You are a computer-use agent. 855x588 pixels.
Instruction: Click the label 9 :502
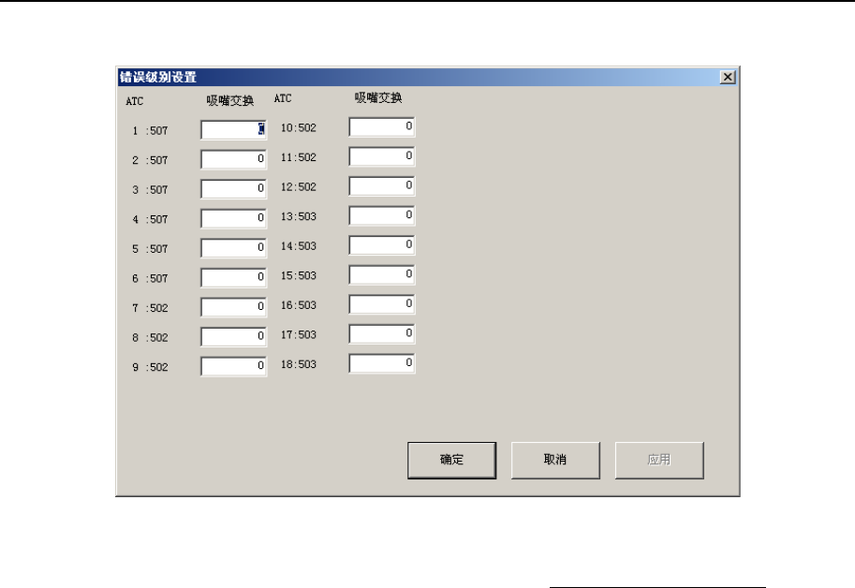[150, 367]
